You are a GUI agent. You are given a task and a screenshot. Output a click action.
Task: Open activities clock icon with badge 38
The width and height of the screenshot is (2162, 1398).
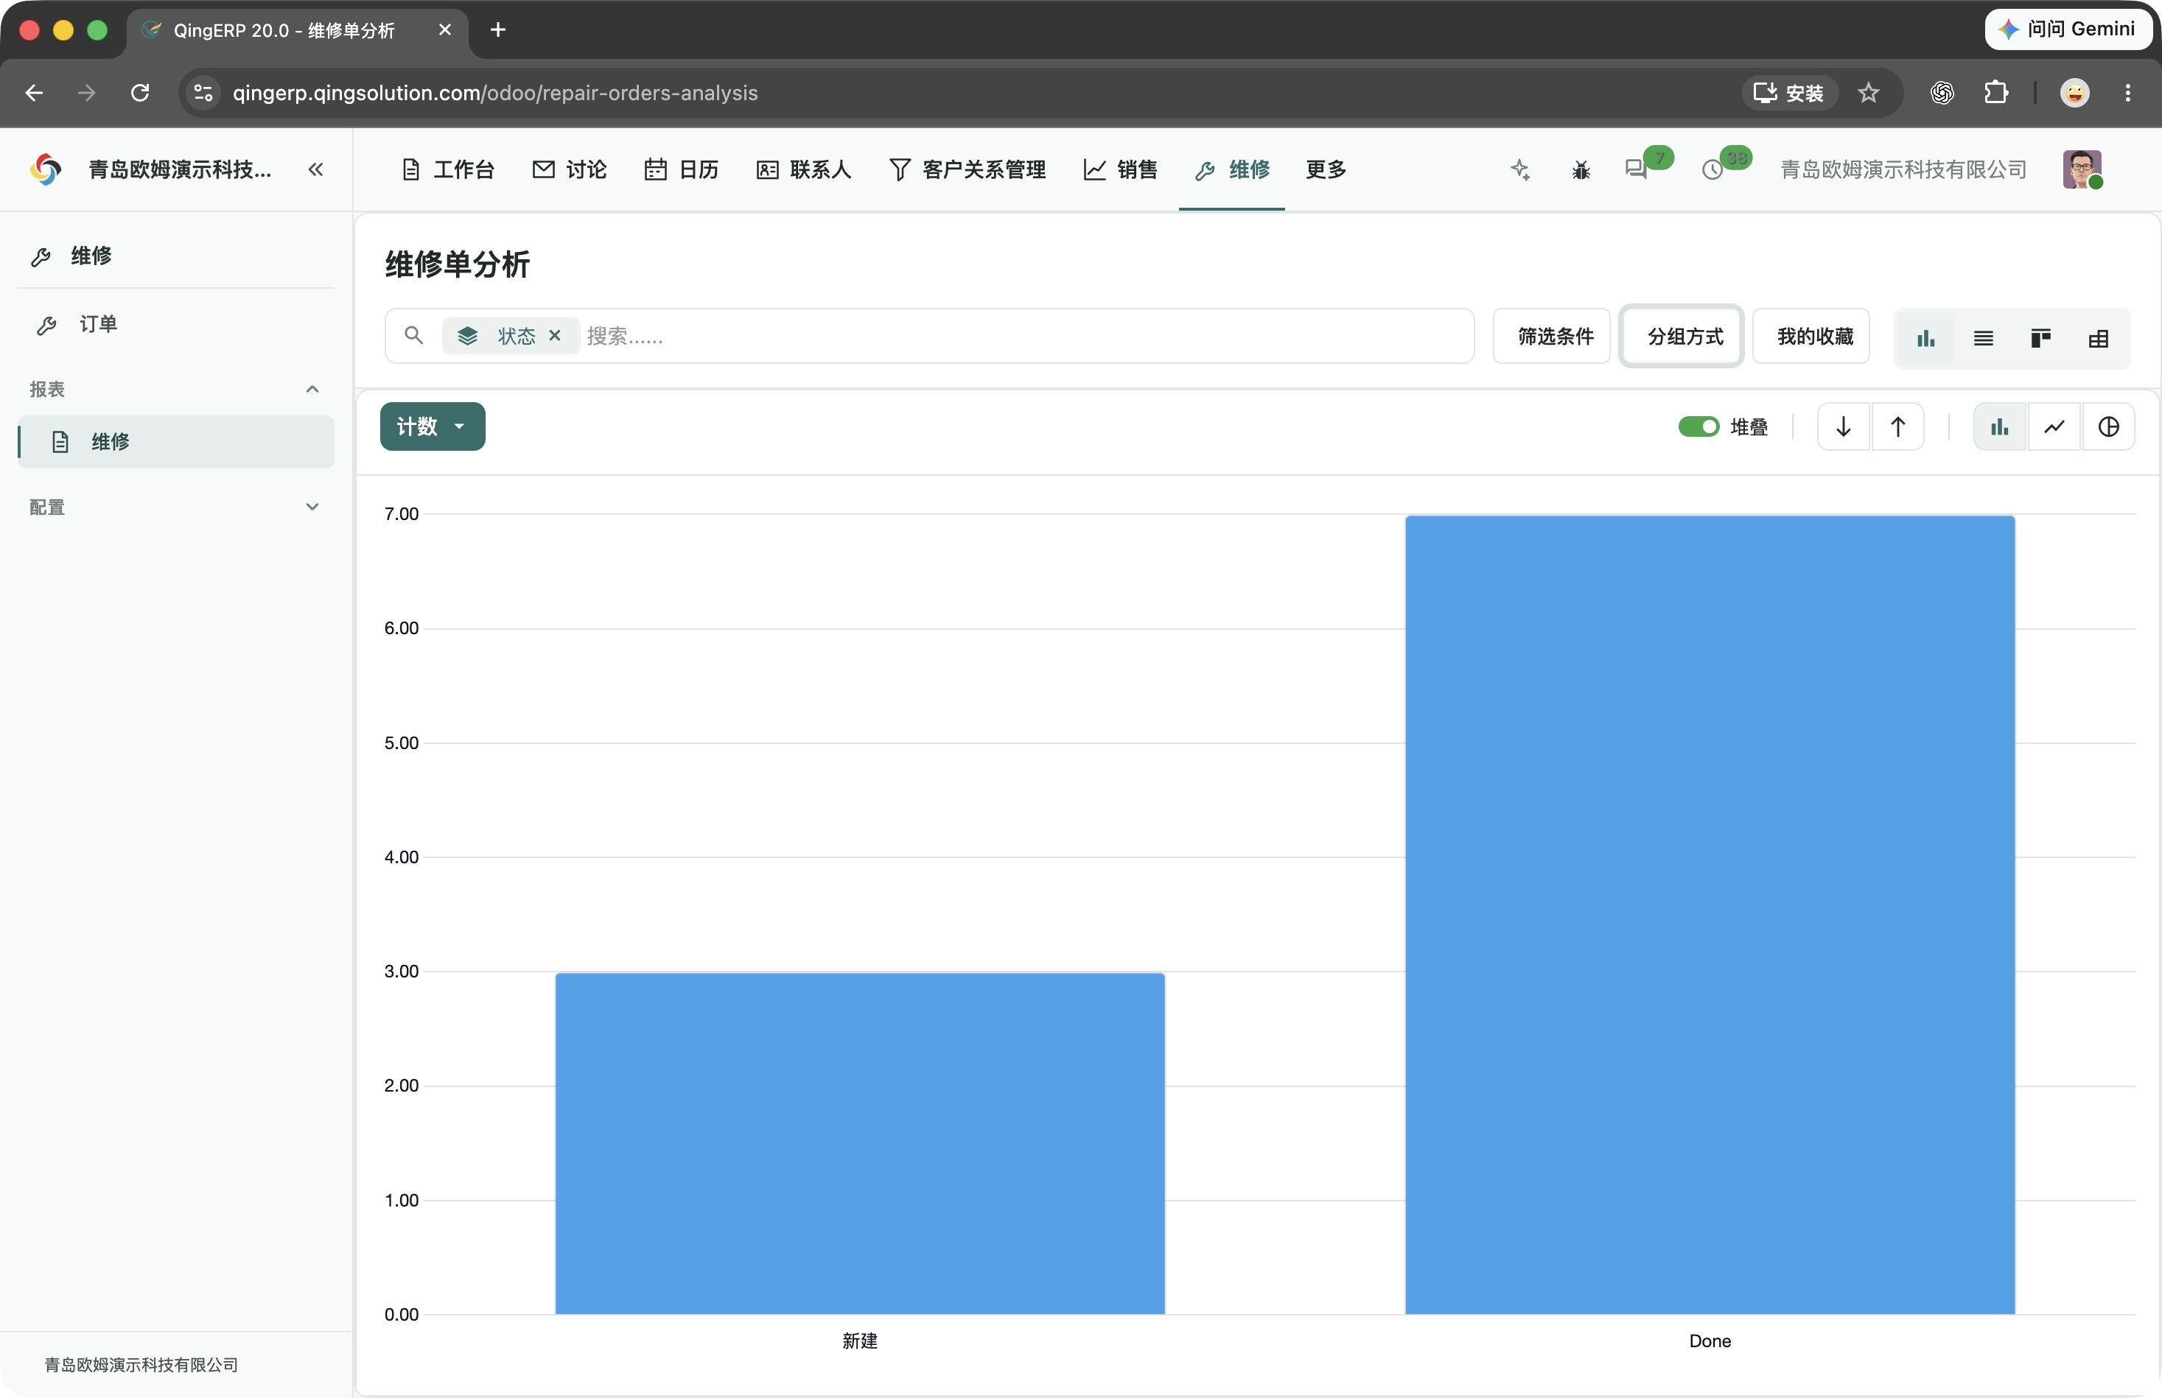tap(1713, 169)
